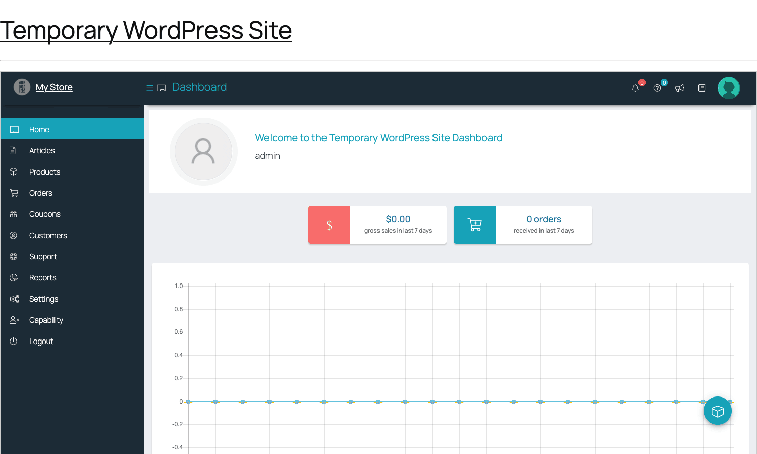Click the red dollar sales icon
The width and height of the screenshot is (757, 454).
[x=329, y=225]
